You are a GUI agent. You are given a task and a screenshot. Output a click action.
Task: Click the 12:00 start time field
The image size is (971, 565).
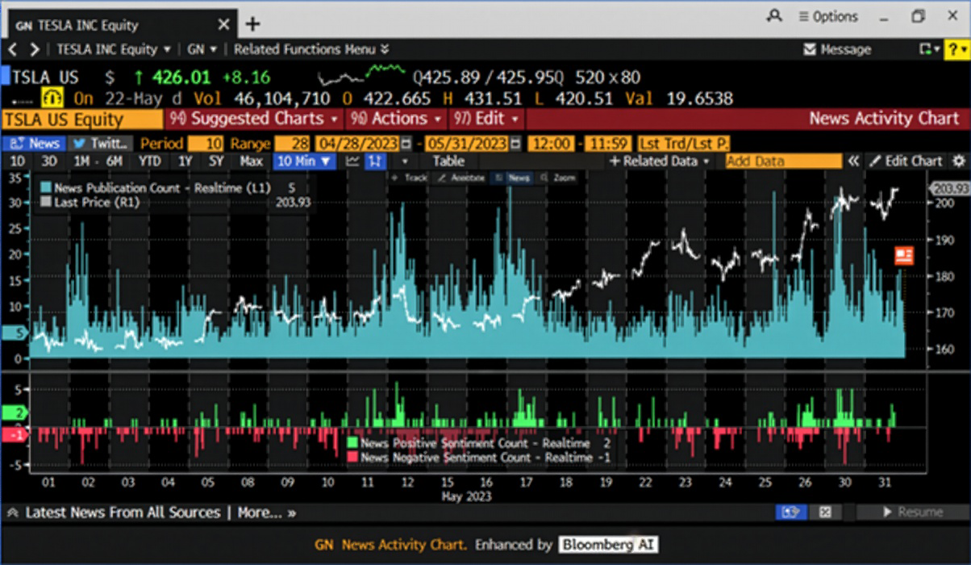[x=552, y=143]
